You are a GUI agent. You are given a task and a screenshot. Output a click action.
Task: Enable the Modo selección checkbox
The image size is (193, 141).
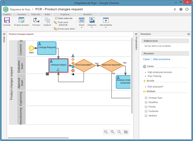pos(56,18)
